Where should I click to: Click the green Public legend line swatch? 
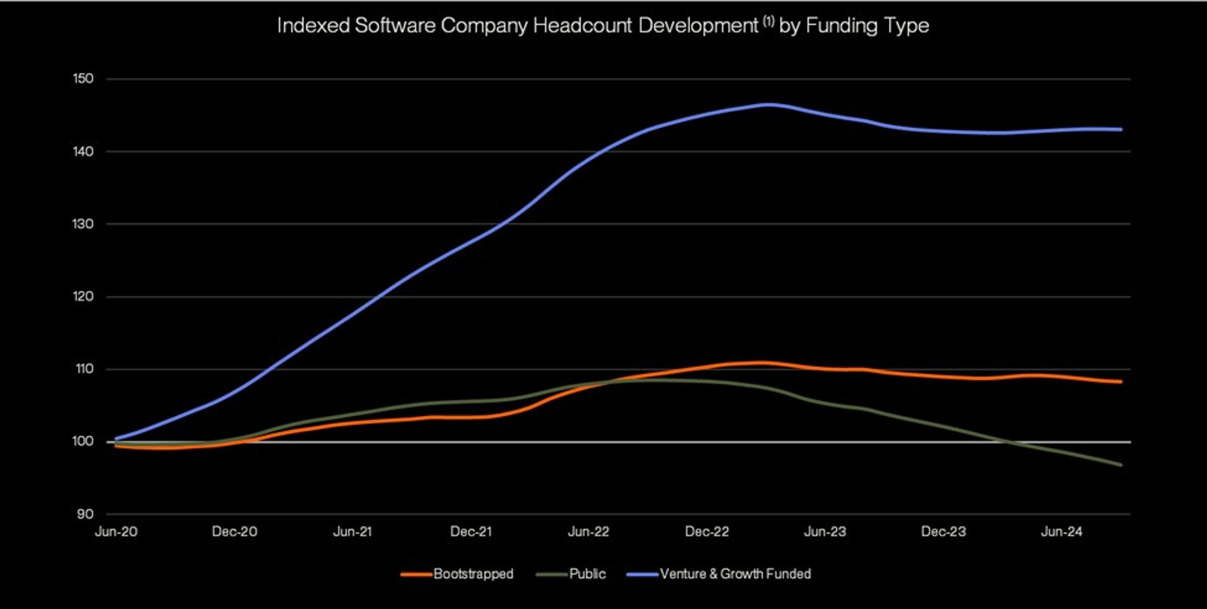click(551, 575)
